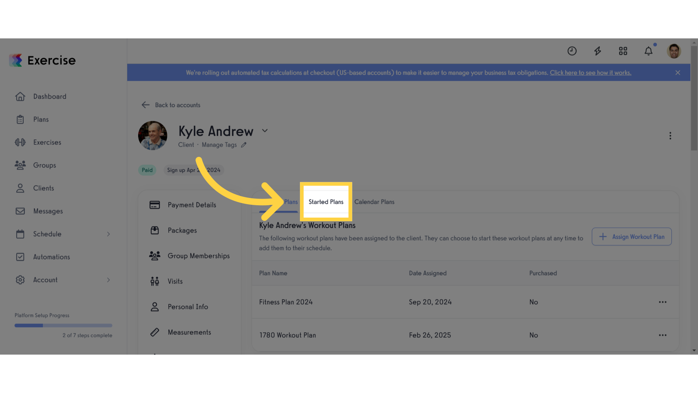Dismiss the blue tax announcement banner

tap(678, 73)
